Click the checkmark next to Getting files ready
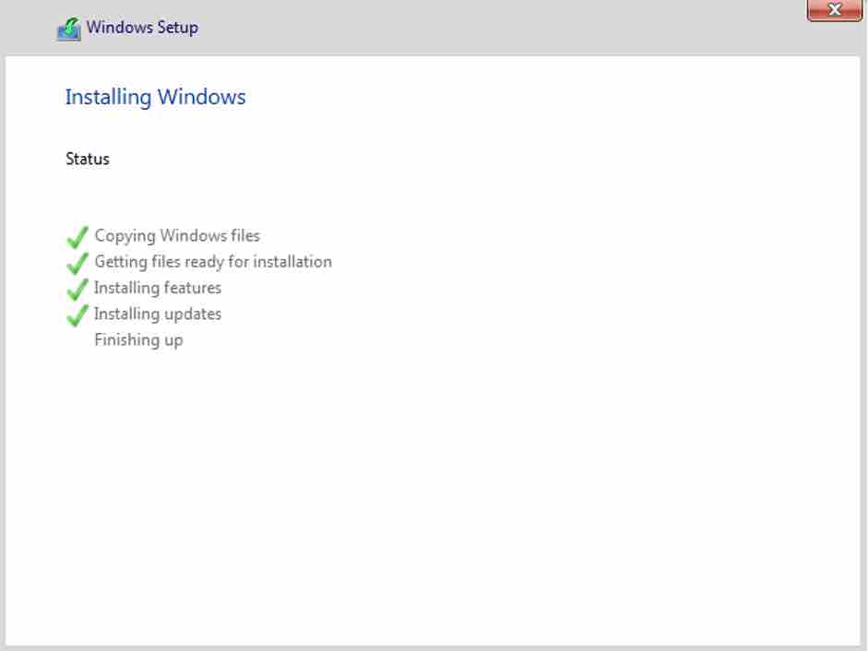 point(77,263)
